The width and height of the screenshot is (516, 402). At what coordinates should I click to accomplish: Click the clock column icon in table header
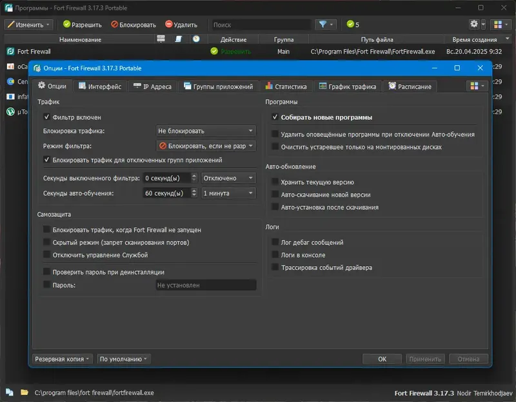(x=196, y=39)
